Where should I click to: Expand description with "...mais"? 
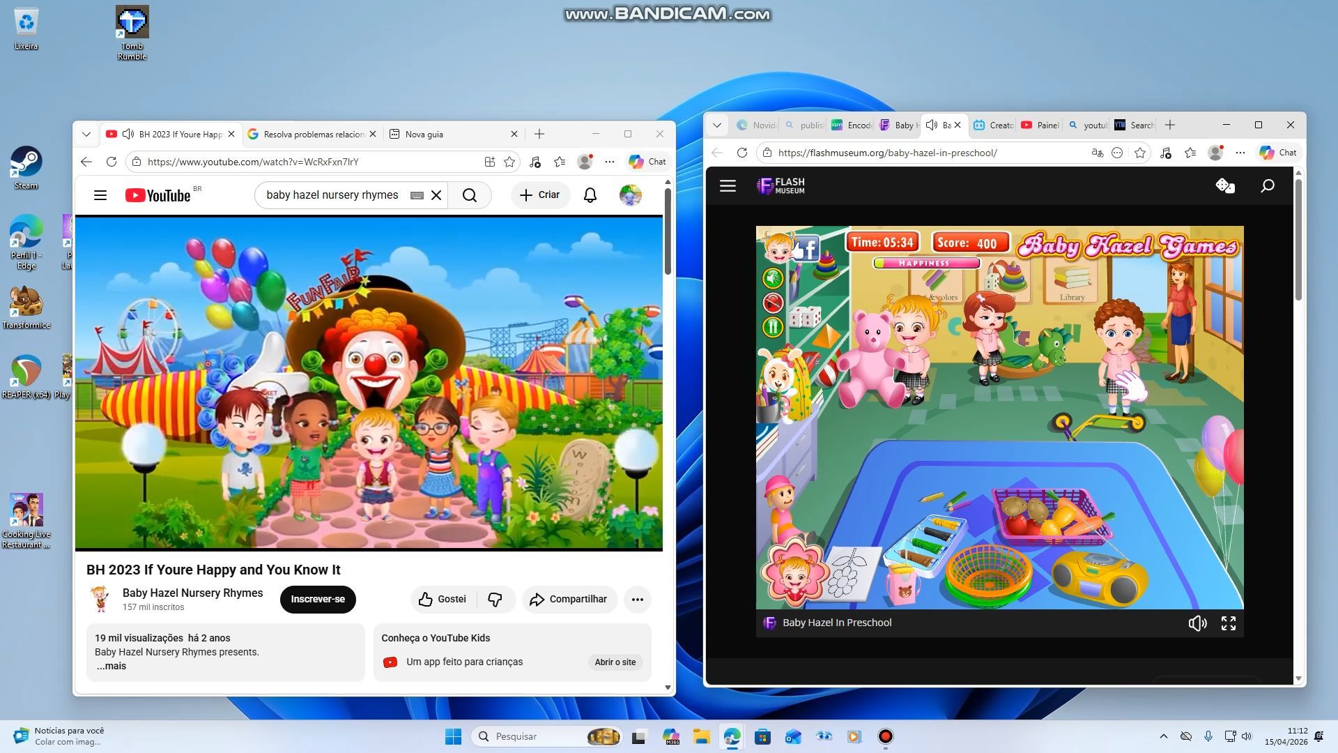tap(111, 666)
